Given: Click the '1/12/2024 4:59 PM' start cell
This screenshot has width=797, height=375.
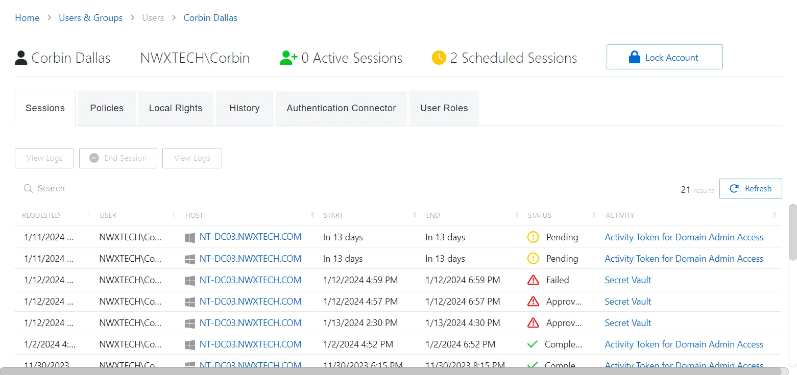Looking at the screenshot, I should (x=360, y=280).
